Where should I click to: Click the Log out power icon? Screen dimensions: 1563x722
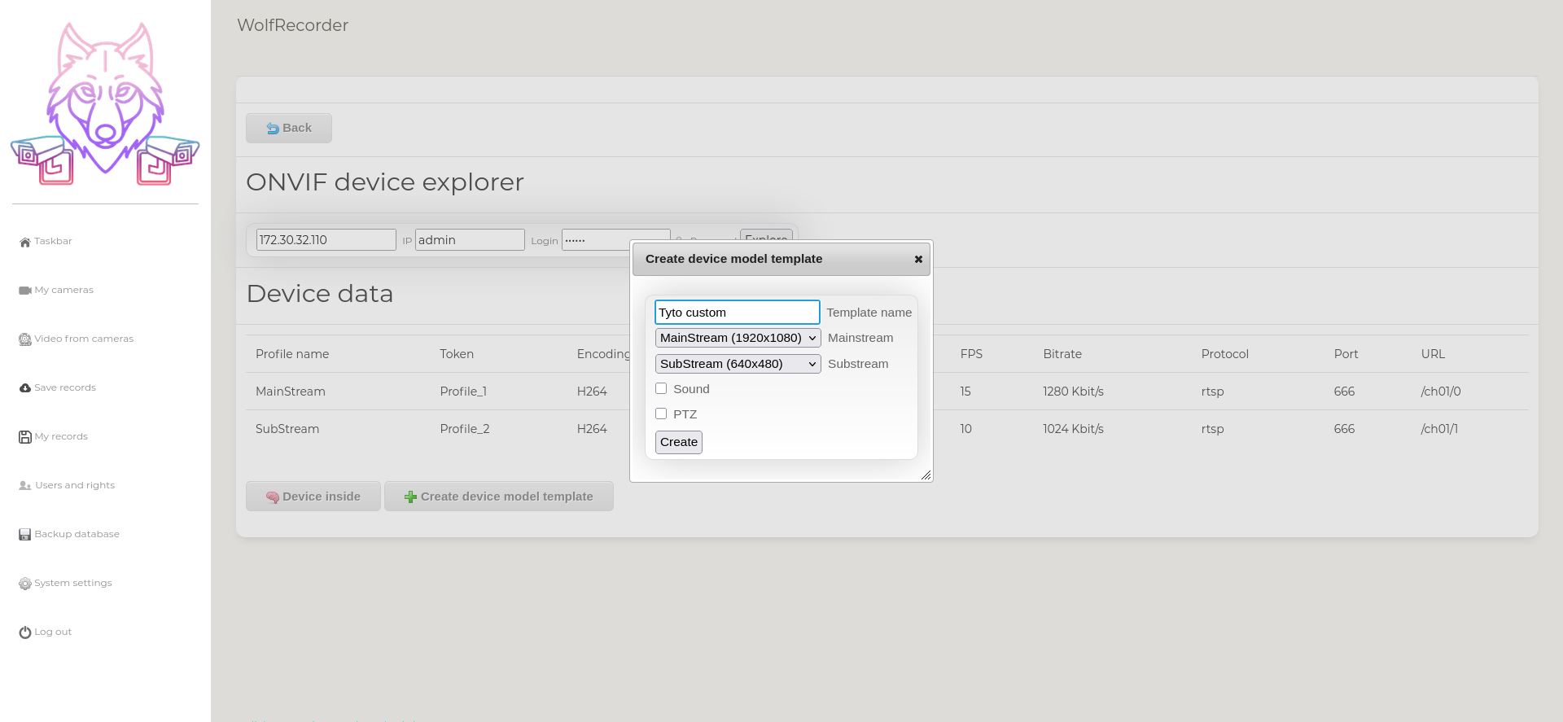tap(24, 632)
